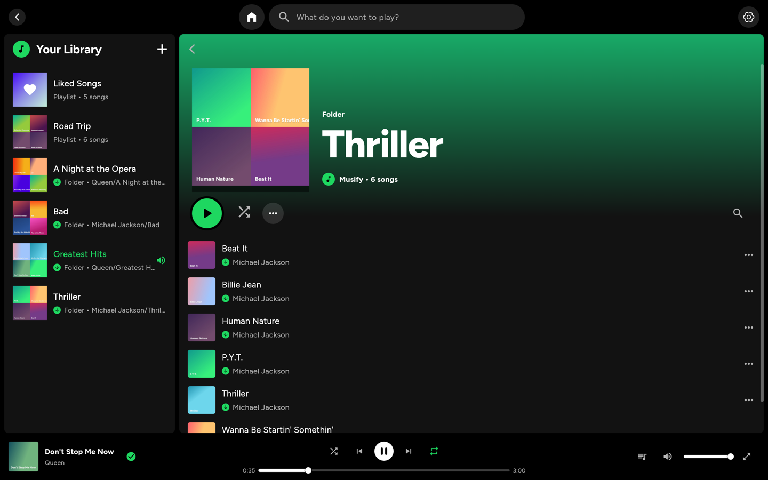This screenshot has height=480, width=768.
Task: Search within the Thriller folder
Action: 738,213
